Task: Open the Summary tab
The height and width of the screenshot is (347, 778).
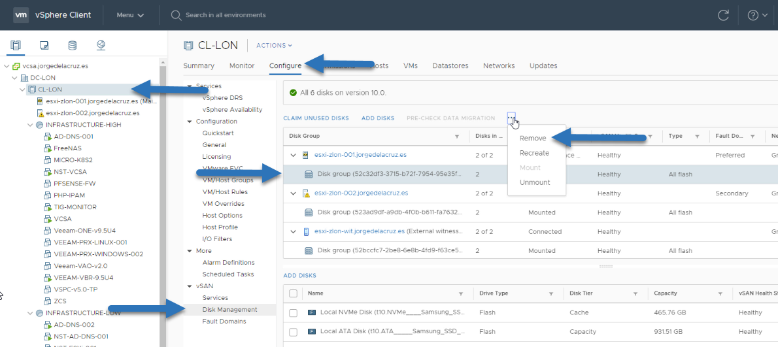Action: (x=199, y=65)
